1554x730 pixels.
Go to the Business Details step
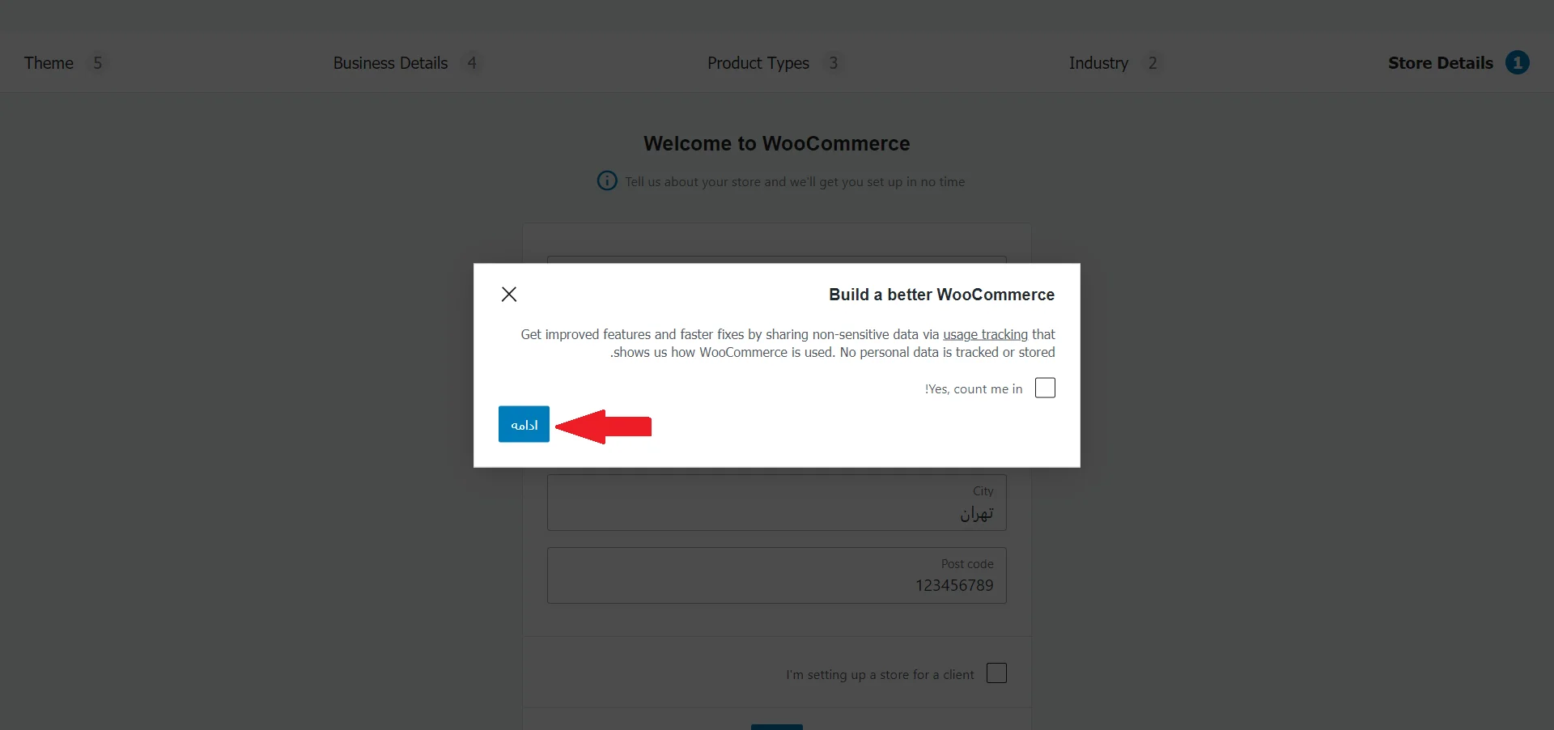(390, 62)
